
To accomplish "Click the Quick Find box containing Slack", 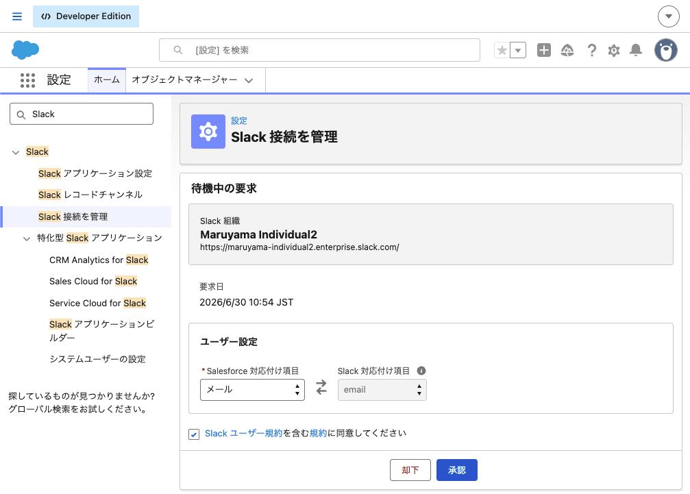I will pyautogui.click(x=82, y=114).
